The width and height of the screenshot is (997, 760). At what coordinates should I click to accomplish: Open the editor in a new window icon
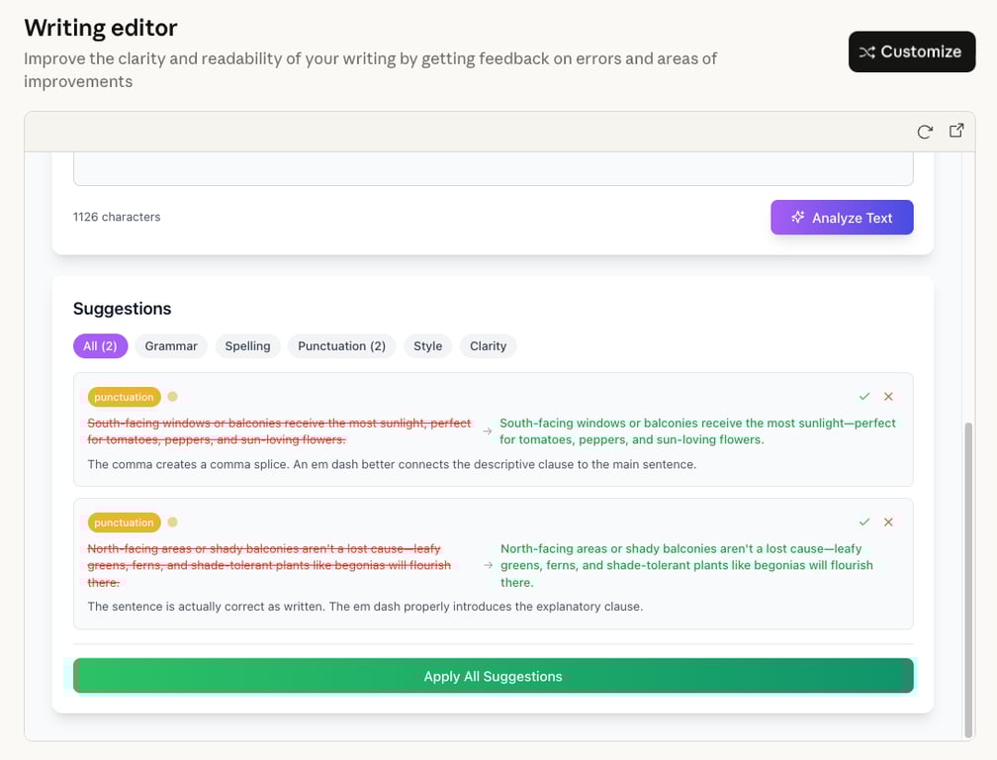955,130
